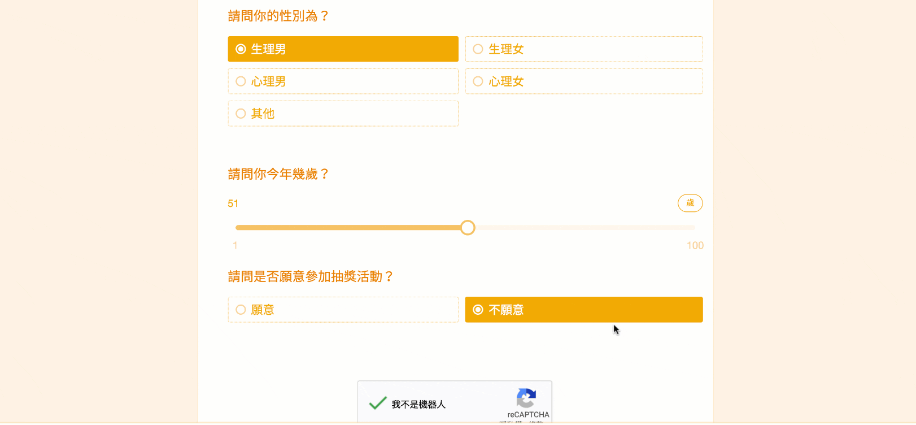The image size is (916, 425).
Task: Select 願意 to join the lottery
Action: pos(343,310)
